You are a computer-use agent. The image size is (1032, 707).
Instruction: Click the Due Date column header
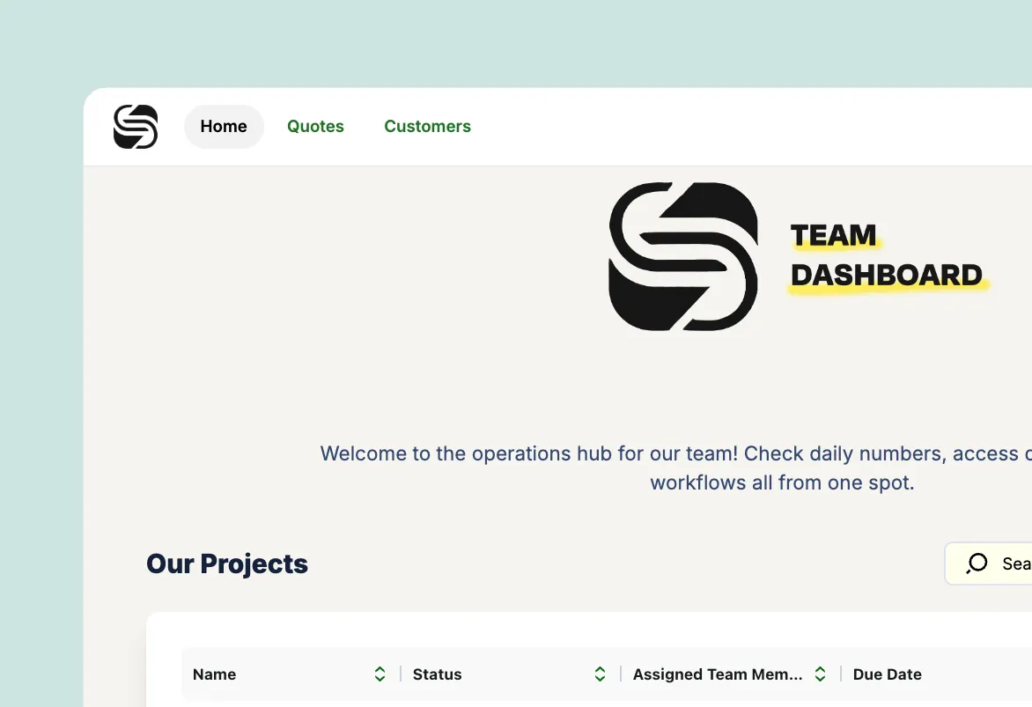pos(887,674)
